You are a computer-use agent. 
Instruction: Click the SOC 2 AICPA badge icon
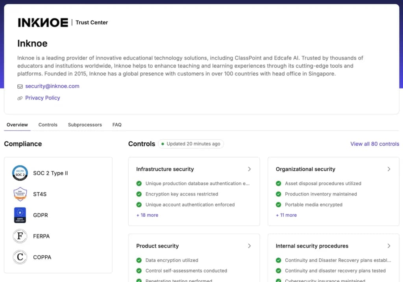20,173
